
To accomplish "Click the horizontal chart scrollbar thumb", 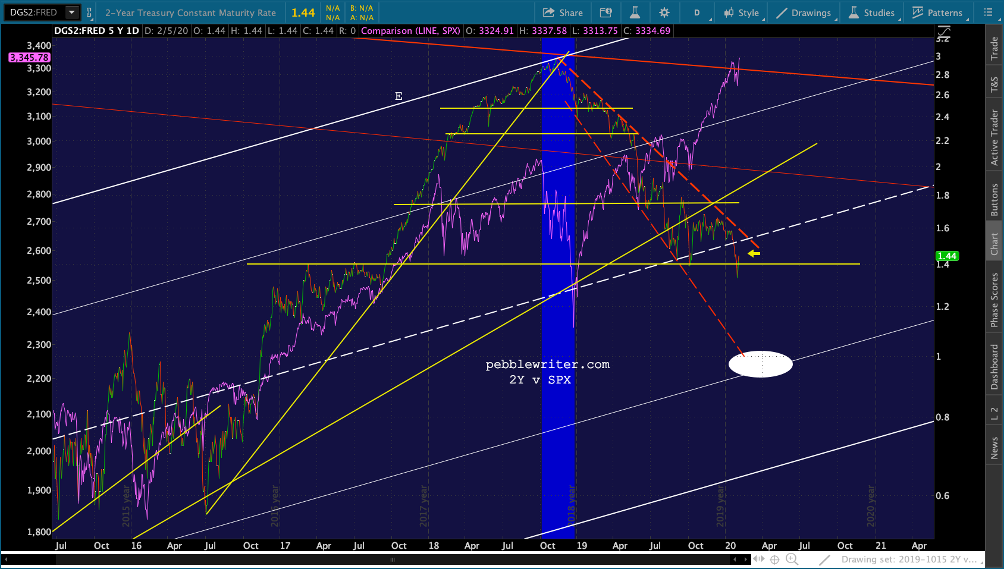I will (392, 559).
